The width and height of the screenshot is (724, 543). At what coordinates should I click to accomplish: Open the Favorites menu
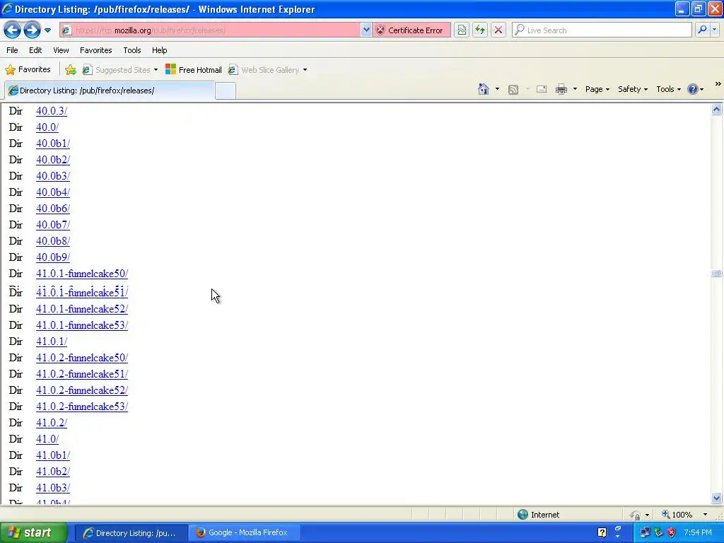tap(96, 50)
